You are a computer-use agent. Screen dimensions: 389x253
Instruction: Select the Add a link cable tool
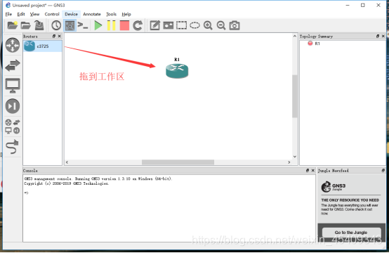(x=13, y=146)
